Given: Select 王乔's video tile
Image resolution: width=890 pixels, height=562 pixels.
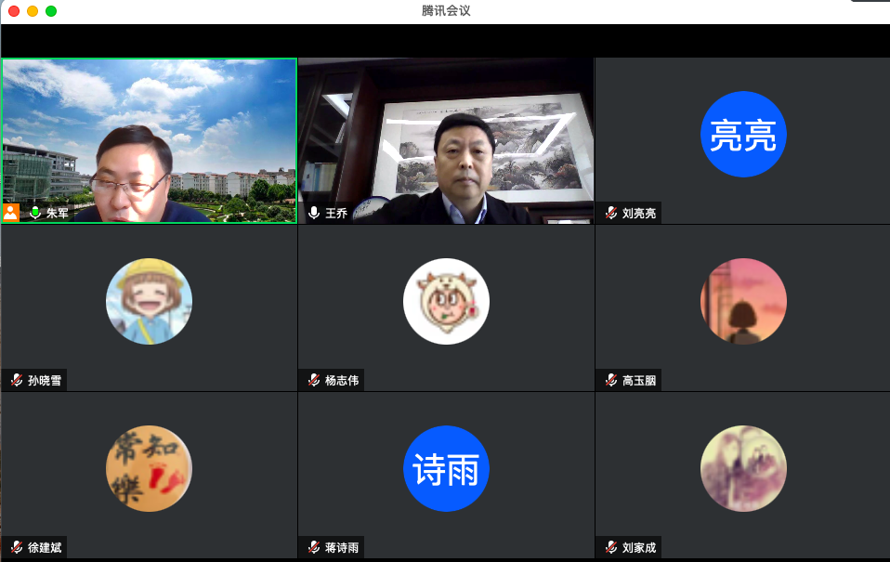Looking at the screenshot, I should (x=446, y=139).
